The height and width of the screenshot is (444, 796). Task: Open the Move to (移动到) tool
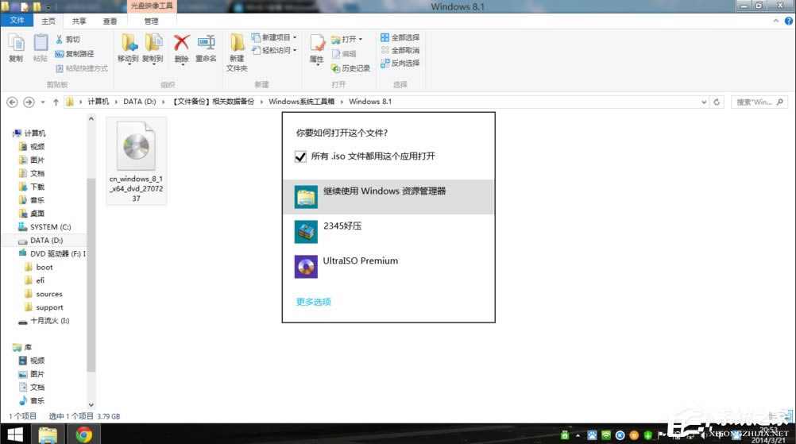point(128,49)
